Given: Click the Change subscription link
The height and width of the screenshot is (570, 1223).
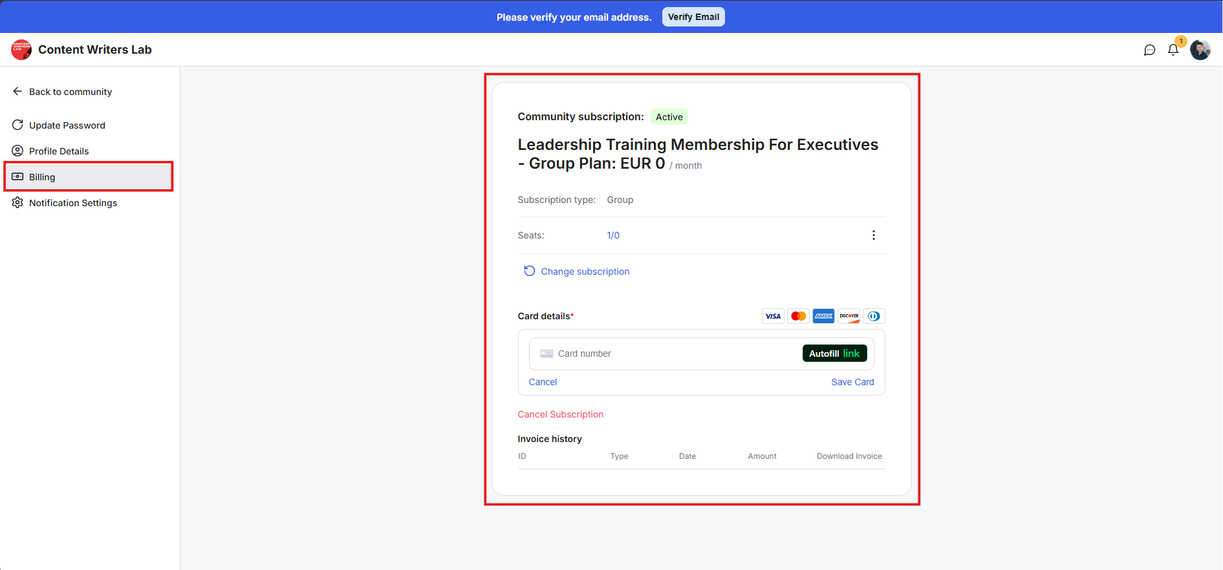Looking at the screenshot, I should tap(585, 271).
